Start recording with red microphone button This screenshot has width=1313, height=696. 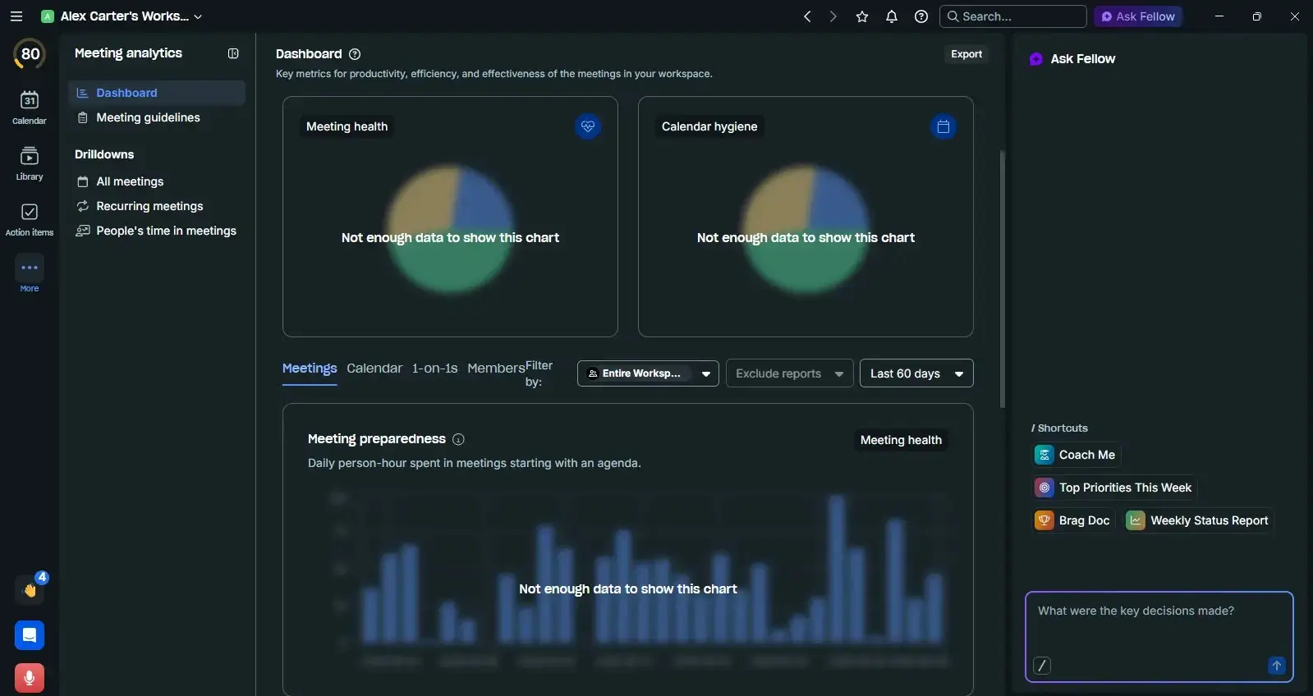30,678
